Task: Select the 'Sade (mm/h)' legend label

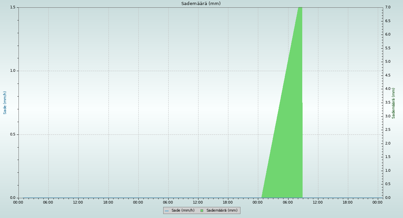Action: [x=183, y=211]
